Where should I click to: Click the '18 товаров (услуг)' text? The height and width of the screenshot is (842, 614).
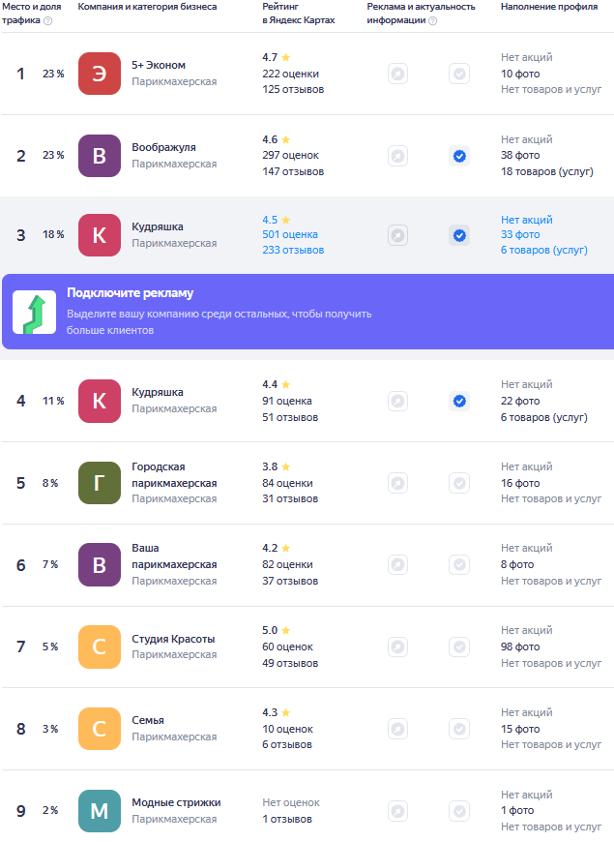(547, 171)
